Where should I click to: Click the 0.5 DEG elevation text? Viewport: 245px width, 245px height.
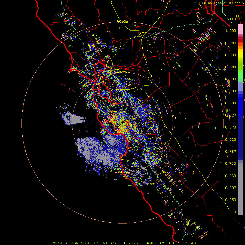pyautogui.click(x=131, y=243)
